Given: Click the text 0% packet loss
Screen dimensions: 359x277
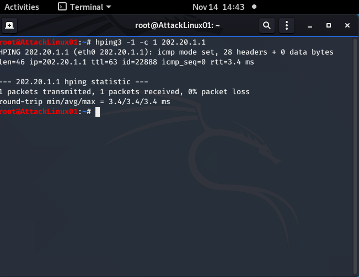Looking at the screenshot, I should [x=219, y=91].
